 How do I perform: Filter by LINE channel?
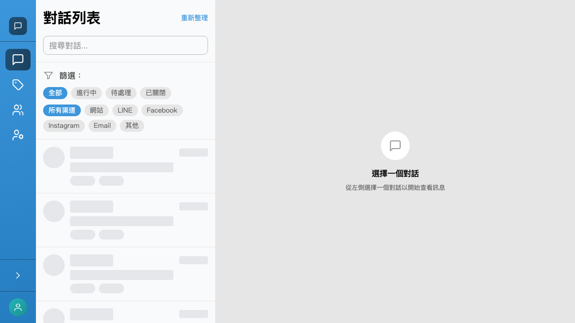coord(125,110)
